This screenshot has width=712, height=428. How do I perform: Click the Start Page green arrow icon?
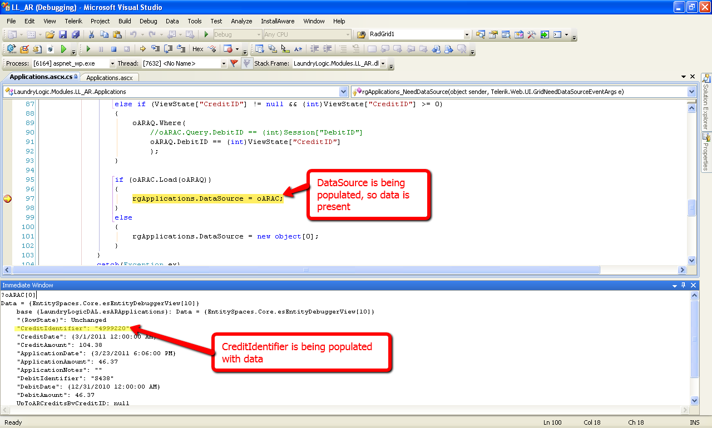(545, 34)
